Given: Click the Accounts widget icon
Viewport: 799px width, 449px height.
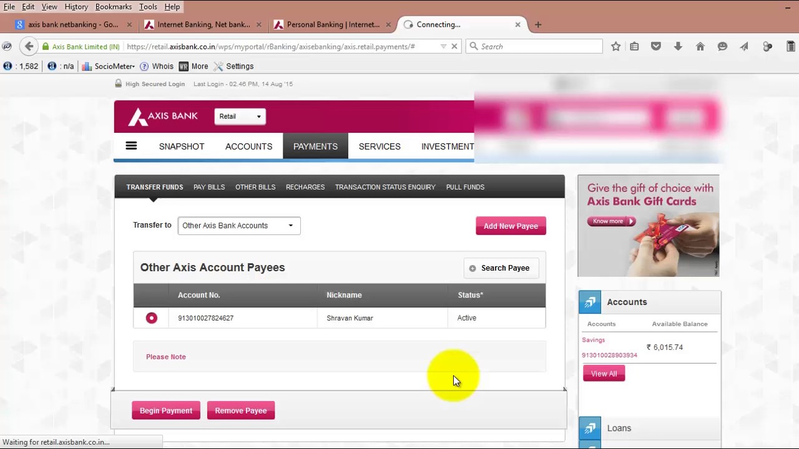Looking at the screenshot, I should [x=590, y=302].
